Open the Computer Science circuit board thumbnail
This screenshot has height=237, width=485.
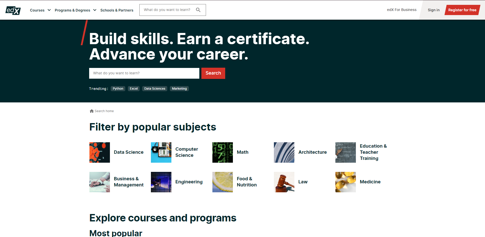[161, 152]
